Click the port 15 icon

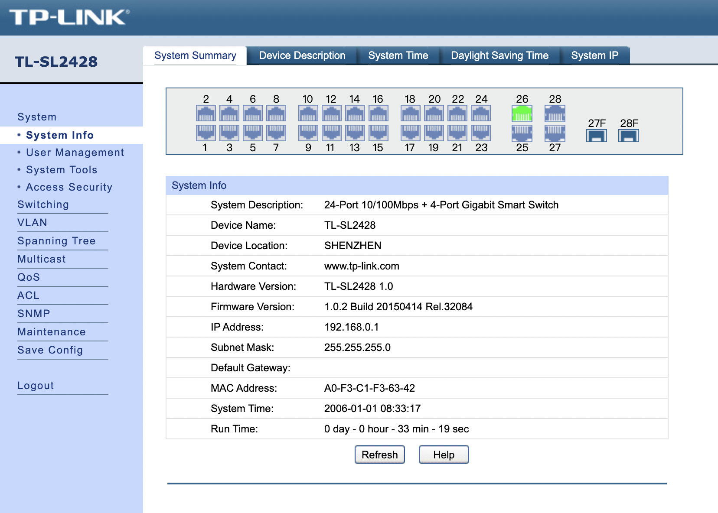coord(379,133)
